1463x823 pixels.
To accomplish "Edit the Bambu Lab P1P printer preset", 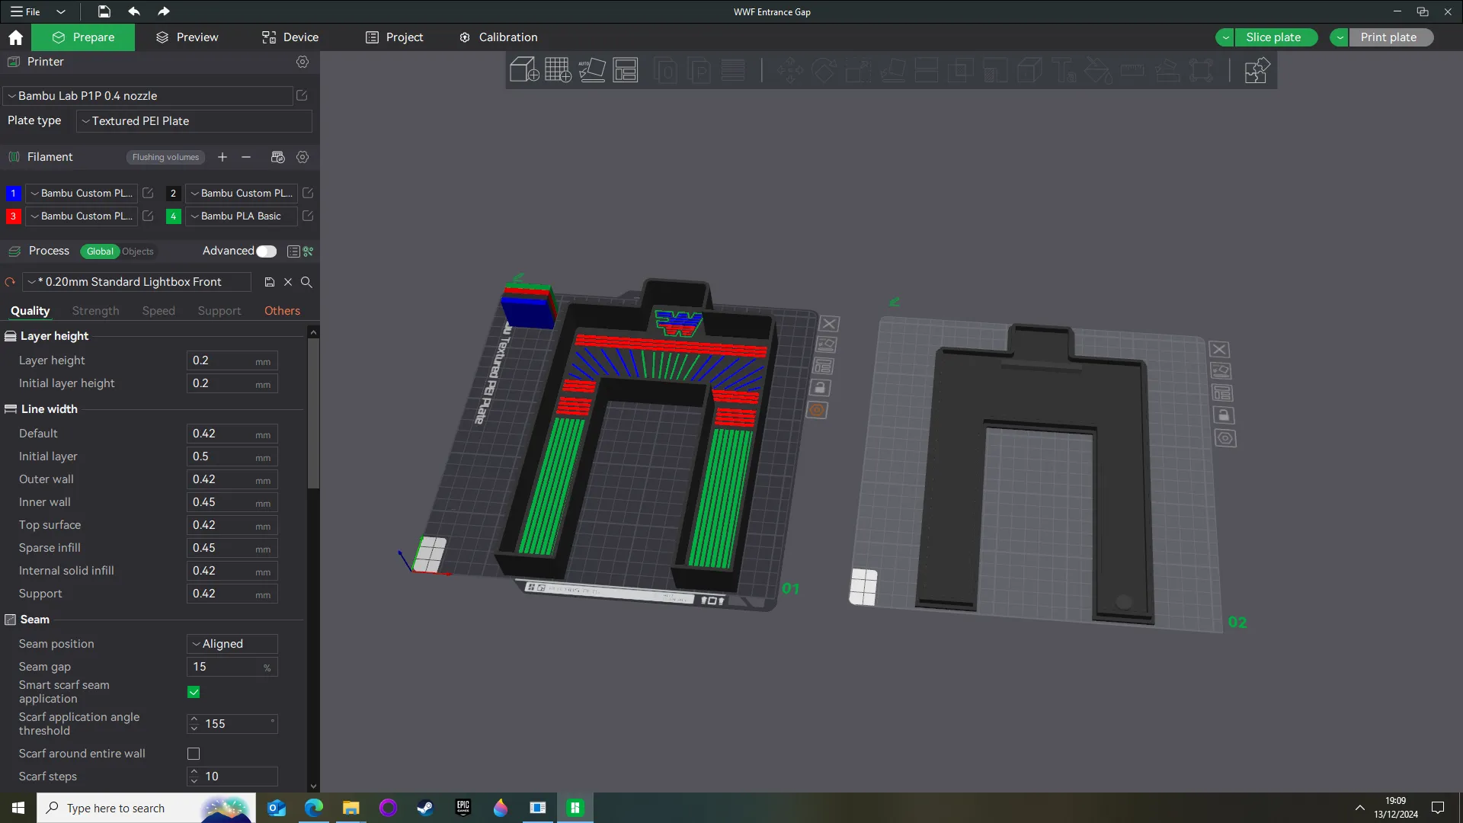I will pos(302,96).
